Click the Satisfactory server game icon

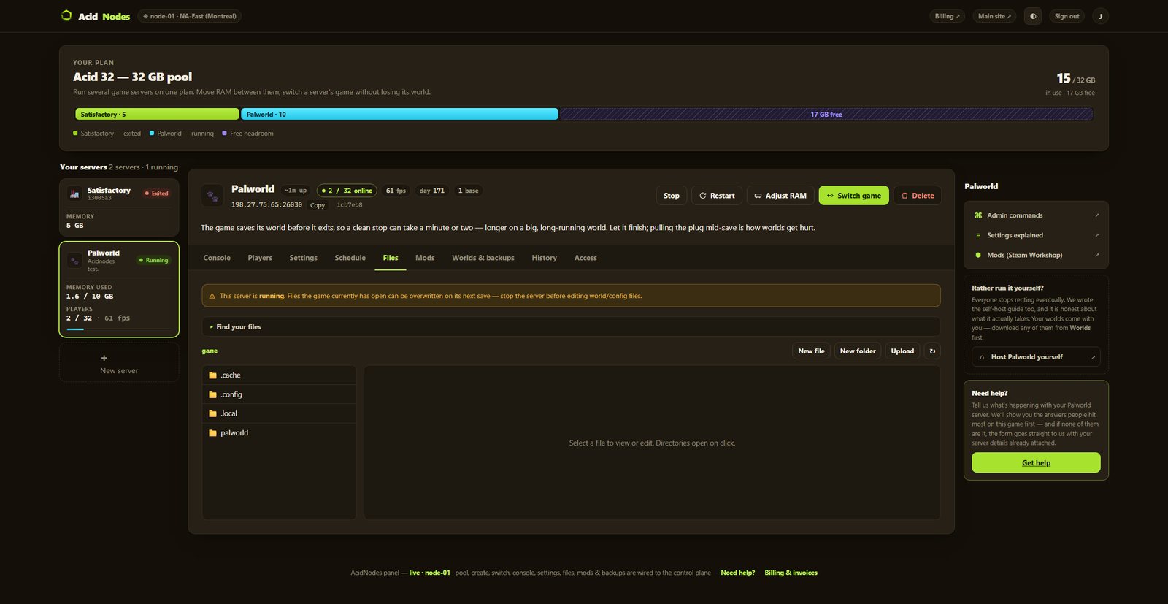point(74,194)
